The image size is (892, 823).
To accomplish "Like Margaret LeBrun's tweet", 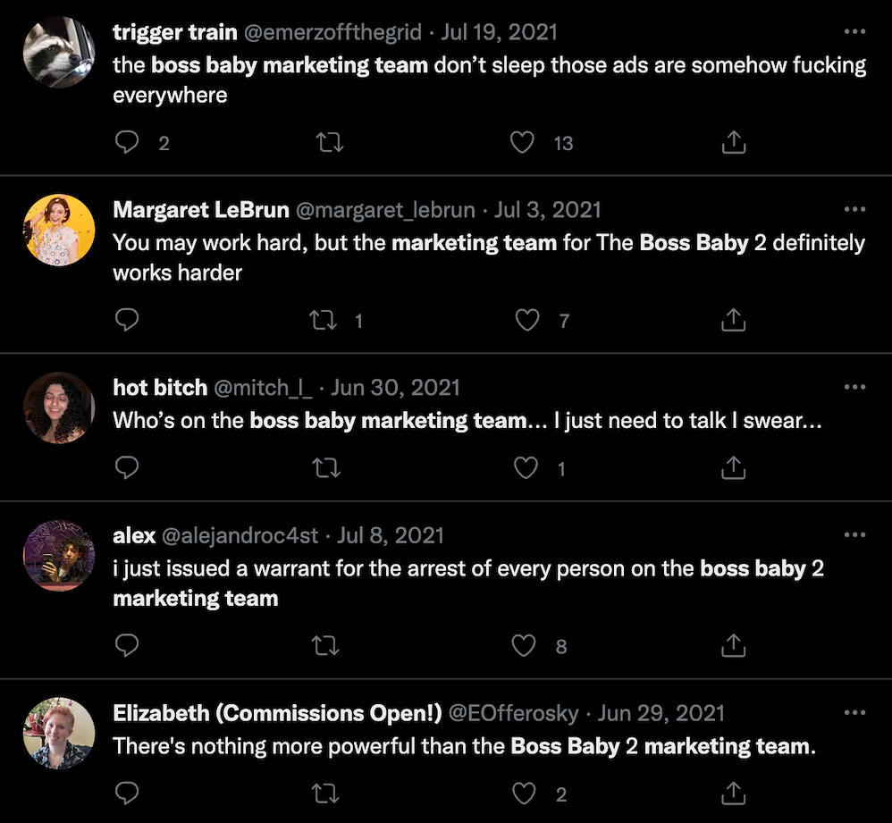I will 527,320.
